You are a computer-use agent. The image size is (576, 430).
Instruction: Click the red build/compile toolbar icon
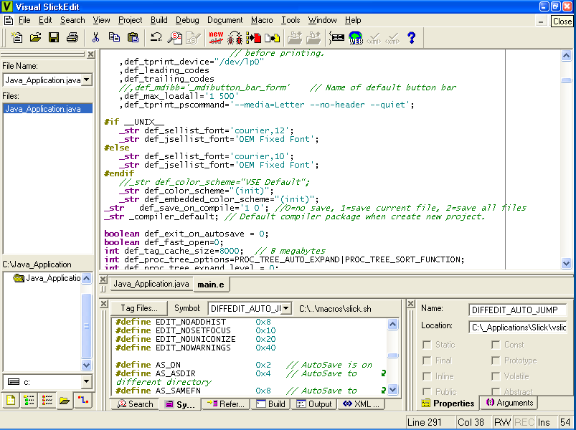pos(253,37)
